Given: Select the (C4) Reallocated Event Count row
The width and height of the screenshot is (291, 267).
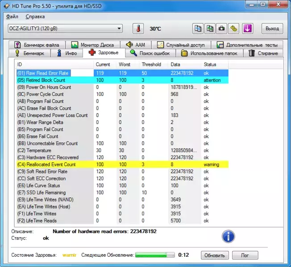Looking at the screenshot, I should [122, 164].
